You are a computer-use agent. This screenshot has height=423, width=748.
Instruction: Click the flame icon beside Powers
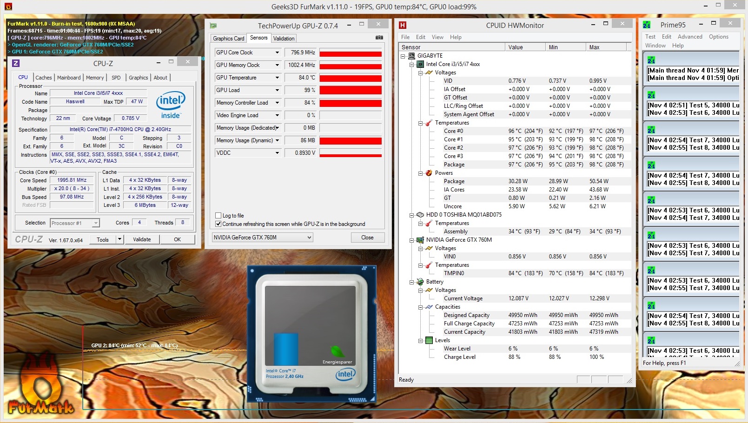pyautogui.click(x=429, y=173)
